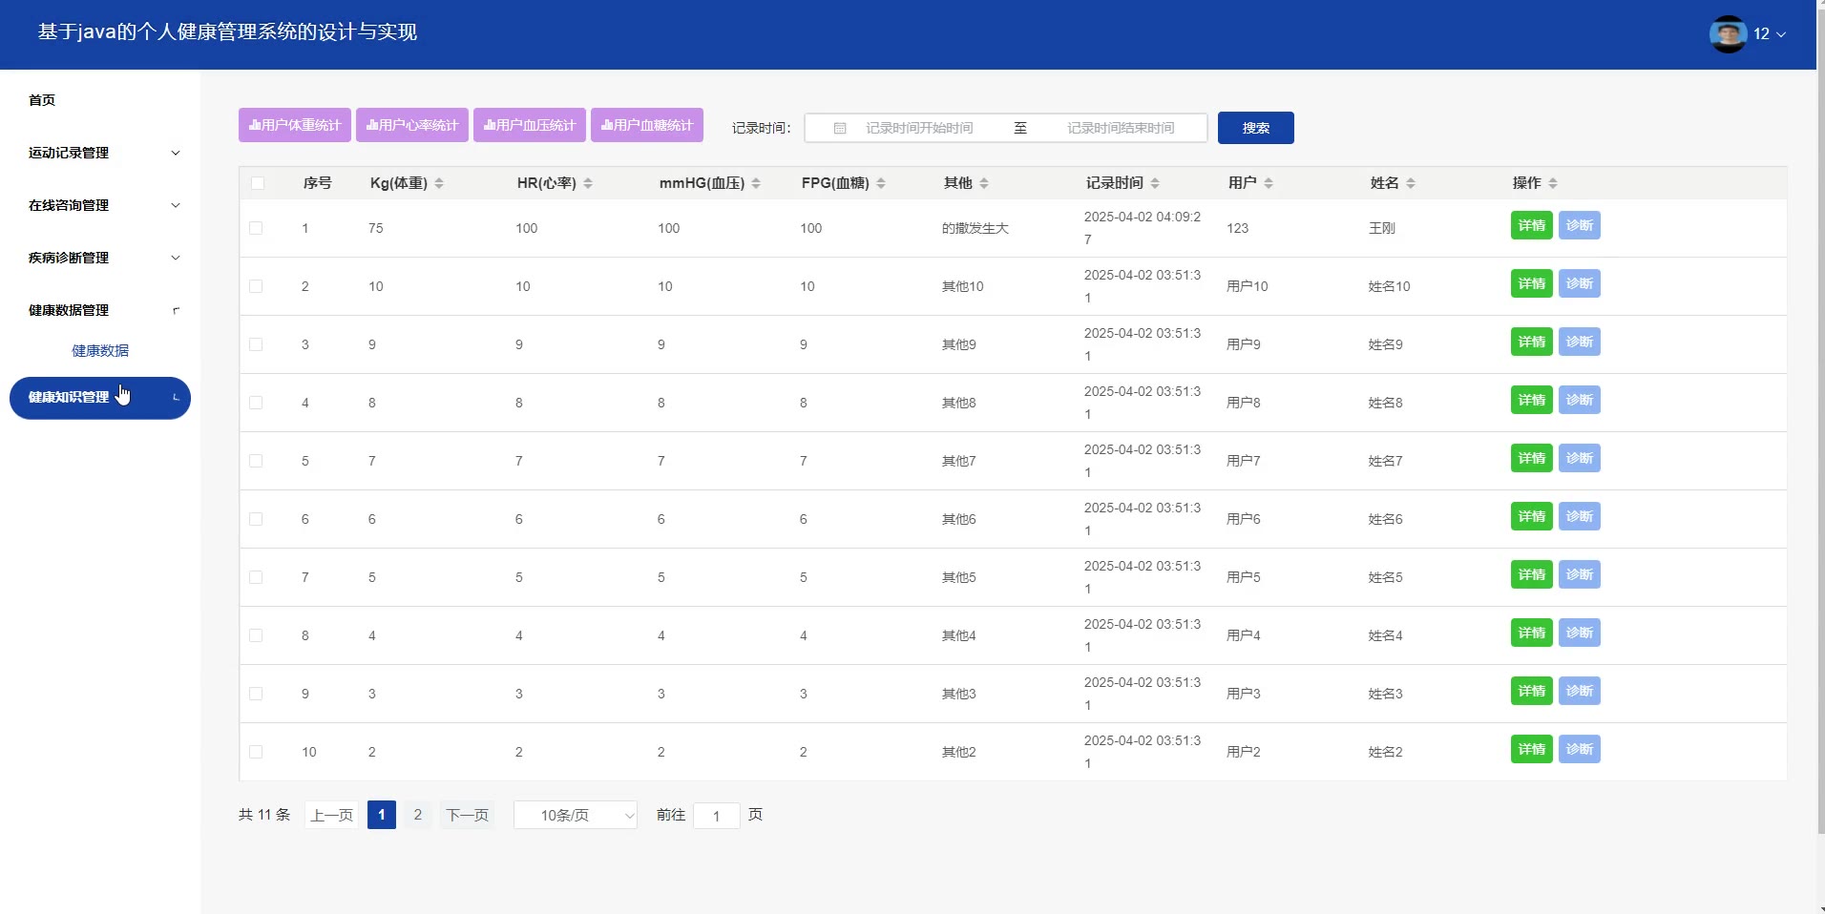This screenshot has width=1825, height=914.
Task: Go to page 2 of the table
Action: coord(417,815)
